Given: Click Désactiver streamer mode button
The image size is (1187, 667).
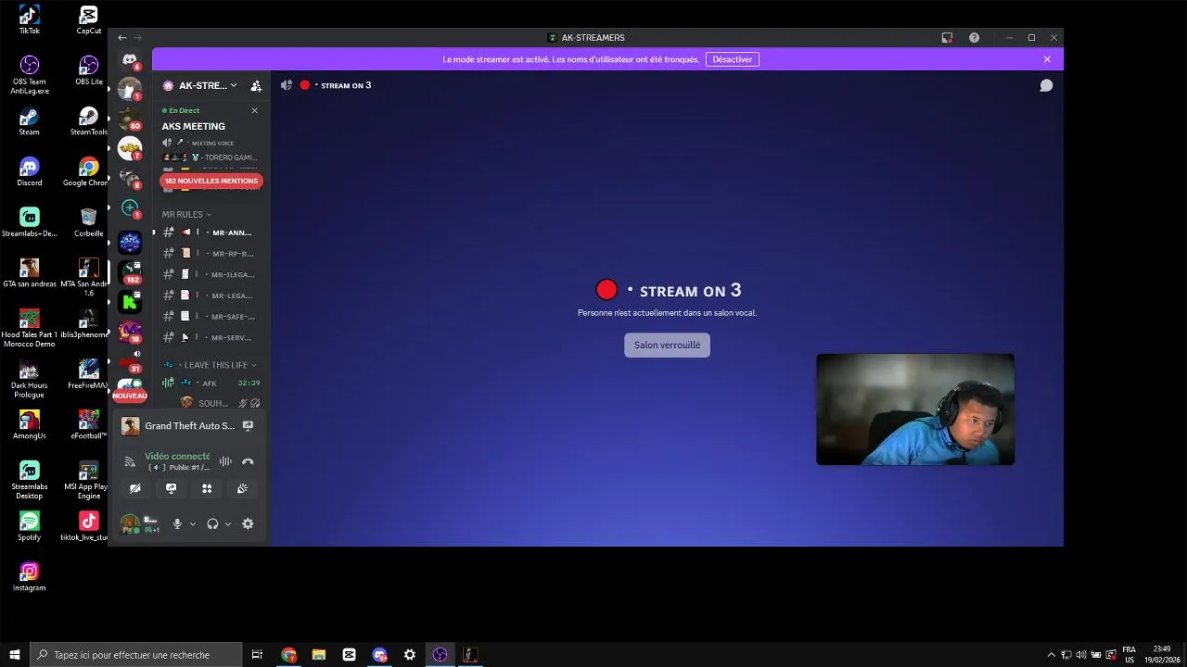Looking at the screenshot, I should [x=733, y=59].
